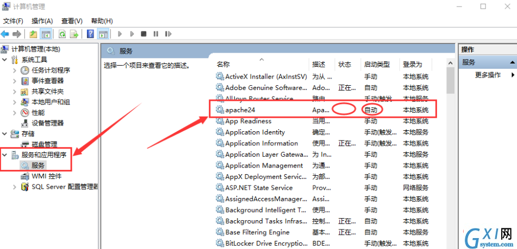
Task: Open the 查看(V) menu
Action: (72, 21)
